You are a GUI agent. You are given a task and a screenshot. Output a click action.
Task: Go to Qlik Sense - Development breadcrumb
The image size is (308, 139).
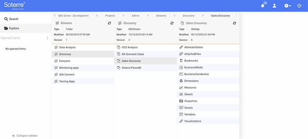coord(73,16)
